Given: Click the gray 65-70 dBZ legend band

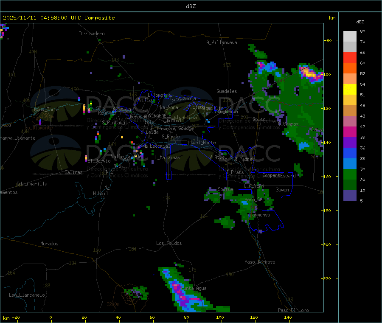Looking at the screenshot, I should pos(350,47).
